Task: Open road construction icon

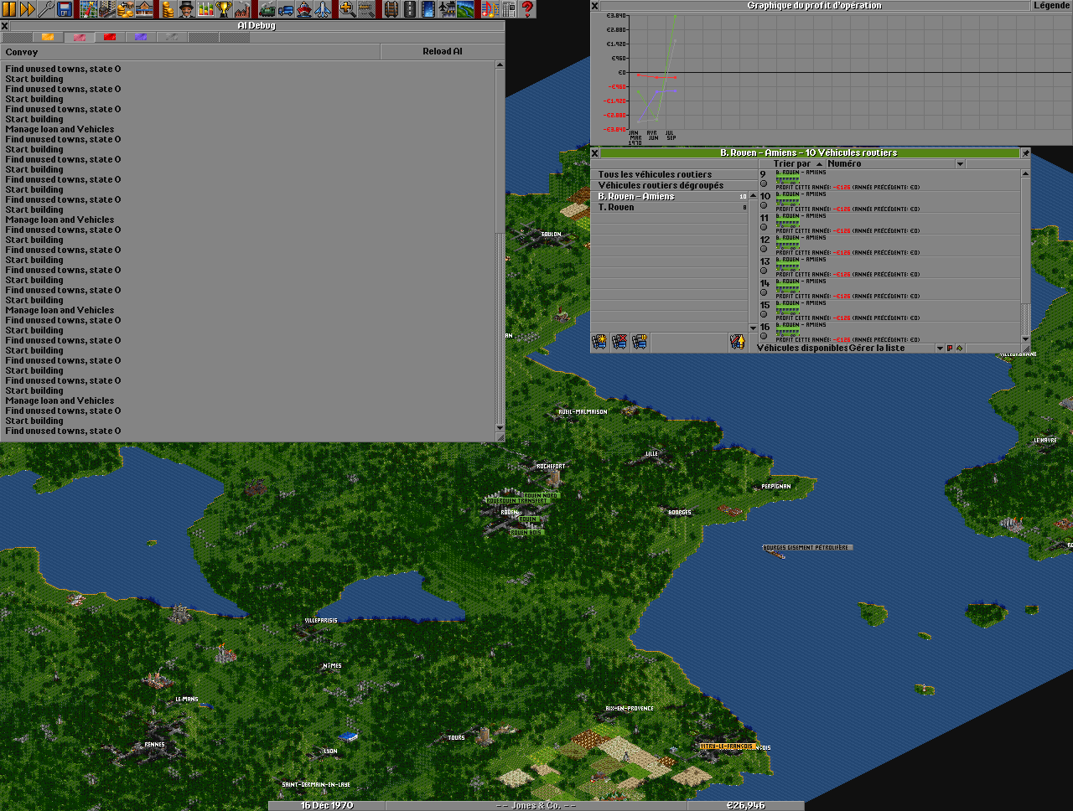Action: coord(409,9)
